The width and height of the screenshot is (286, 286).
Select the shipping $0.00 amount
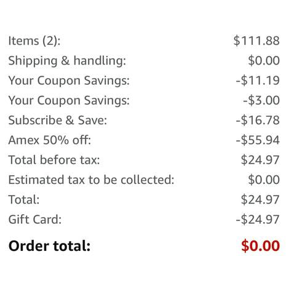click(264, 60)
